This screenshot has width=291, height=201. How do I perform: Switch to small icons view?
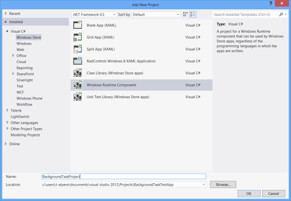click(186, 14)
